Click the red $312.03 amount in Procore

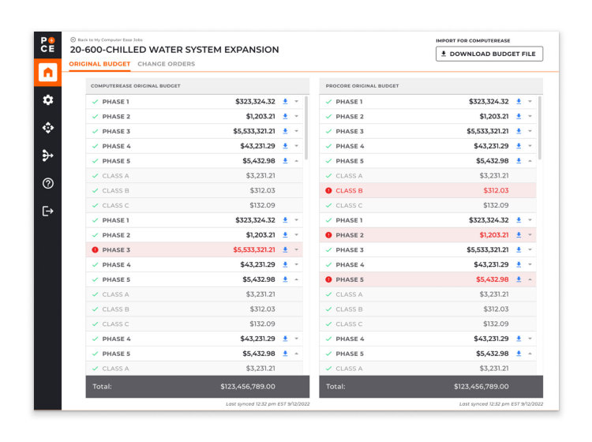496,191
